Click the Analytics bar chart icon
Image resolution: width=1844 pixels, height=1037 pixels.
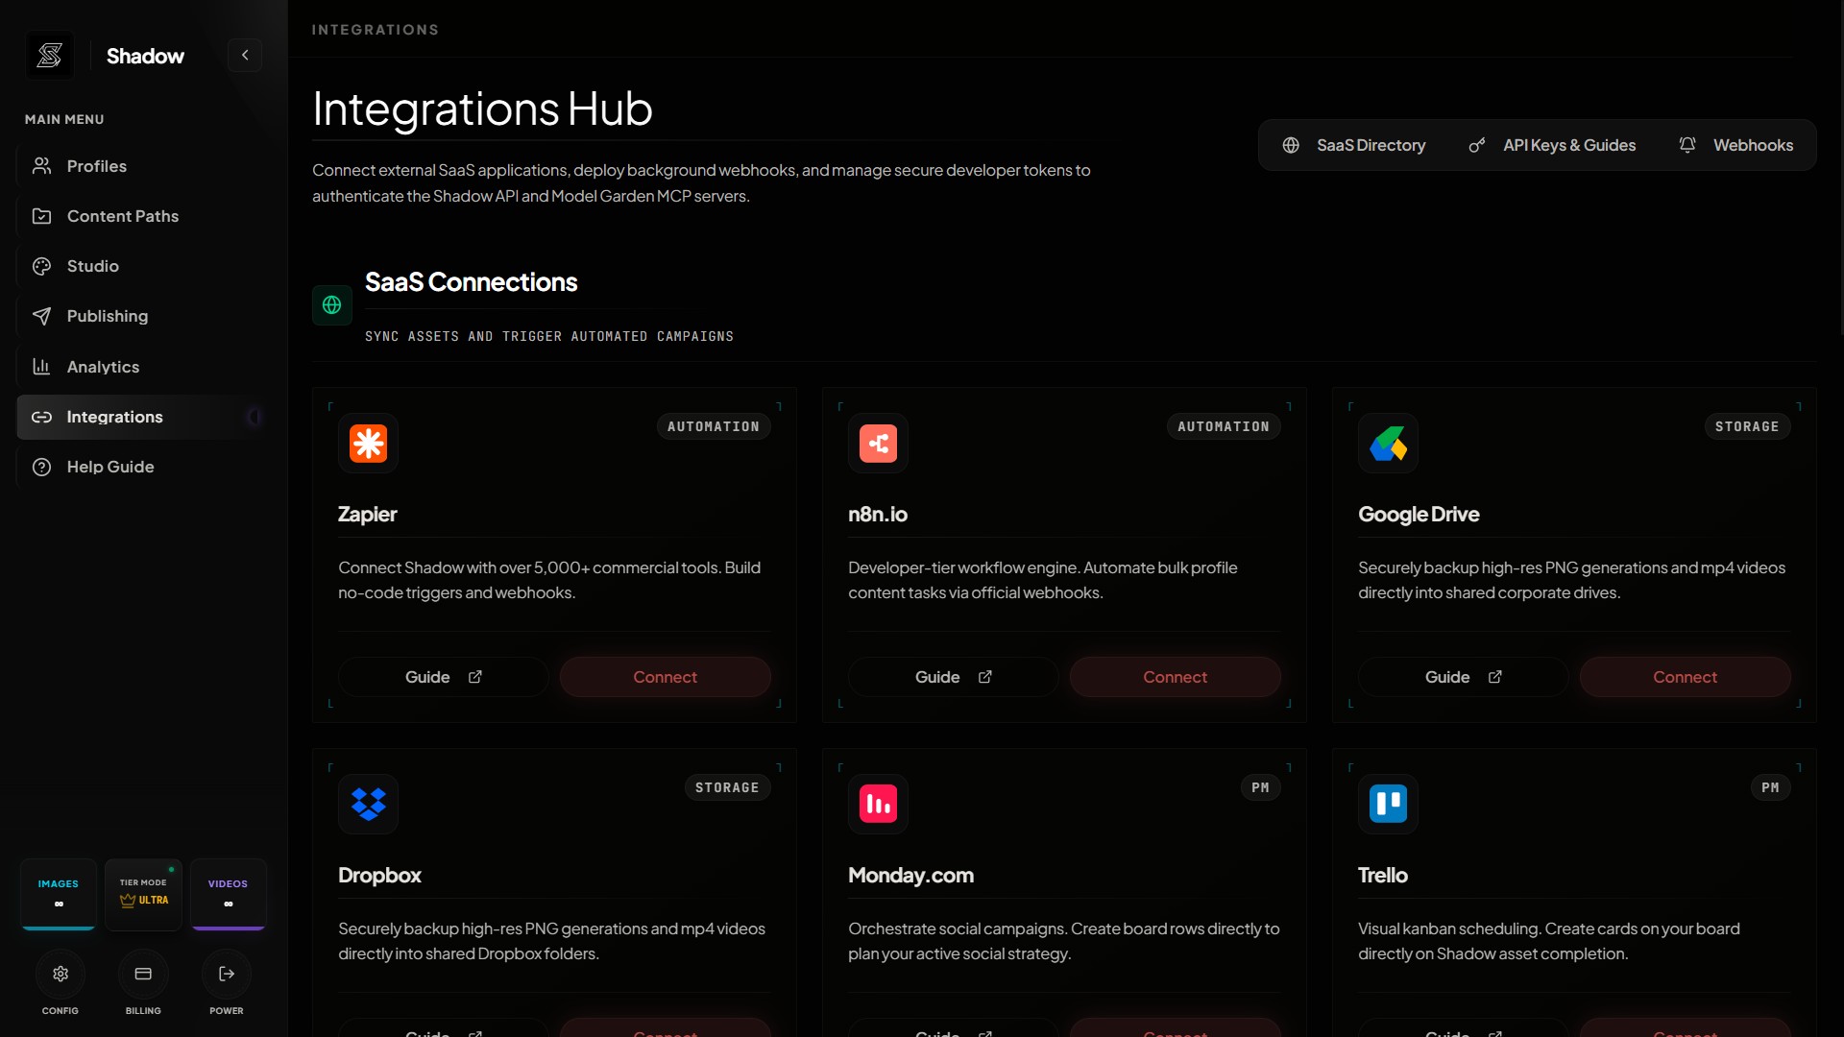point(41,367)
